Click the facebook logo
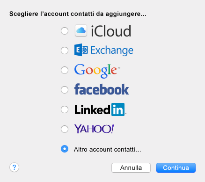The width and height of the screenshot is (205, 182). 102,89
